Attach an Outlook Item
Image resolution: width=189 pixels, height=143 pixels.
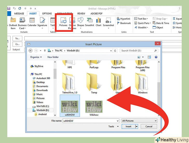[13, 23]
